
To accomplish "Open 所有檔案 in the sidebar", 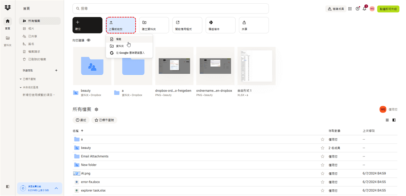I will point(40,21).
